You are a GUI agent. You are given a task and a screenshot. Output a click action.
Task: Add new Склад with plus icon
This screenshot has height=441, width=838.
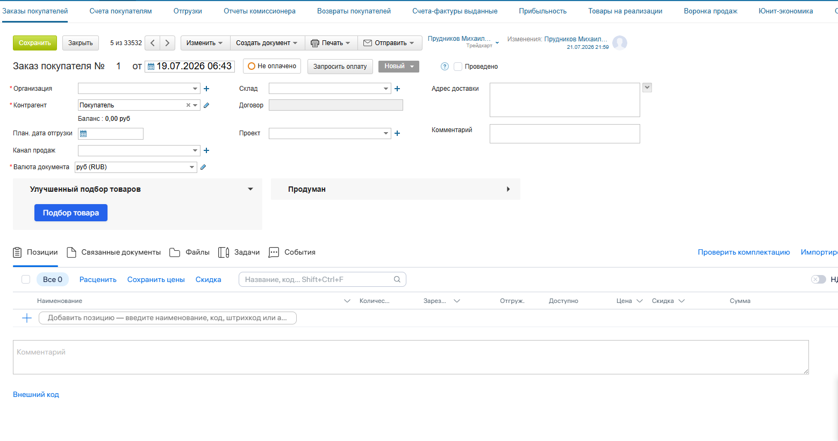click(x=397, y=89)
